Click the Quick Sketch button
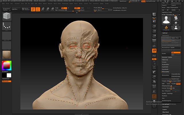This screenshot has width=184, height=115. click(x=26, y=9)
